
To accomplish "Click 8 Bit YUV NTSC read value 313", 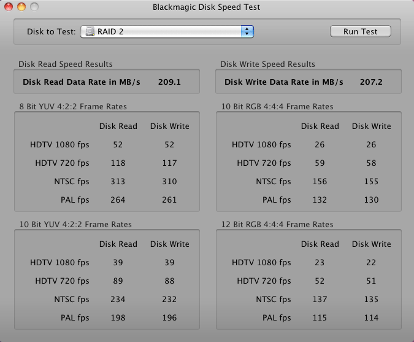I will (x=118, y=182).
